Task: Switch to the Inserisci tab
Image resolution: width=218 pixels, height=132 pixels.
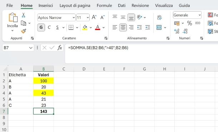Action: tap(46, 6)
